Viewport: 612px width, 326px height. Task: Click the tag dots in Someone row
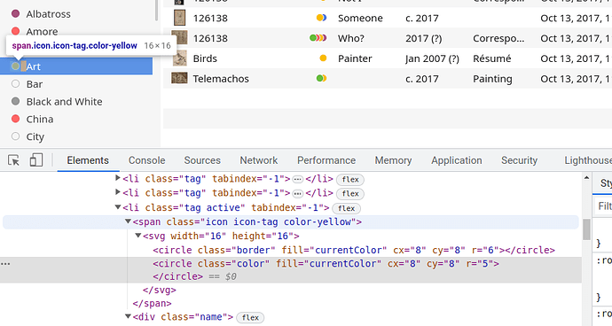(321, 18)
